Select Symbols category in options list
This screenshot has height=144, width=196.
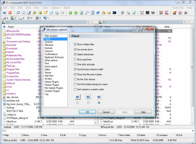click(x=49, y=42)
